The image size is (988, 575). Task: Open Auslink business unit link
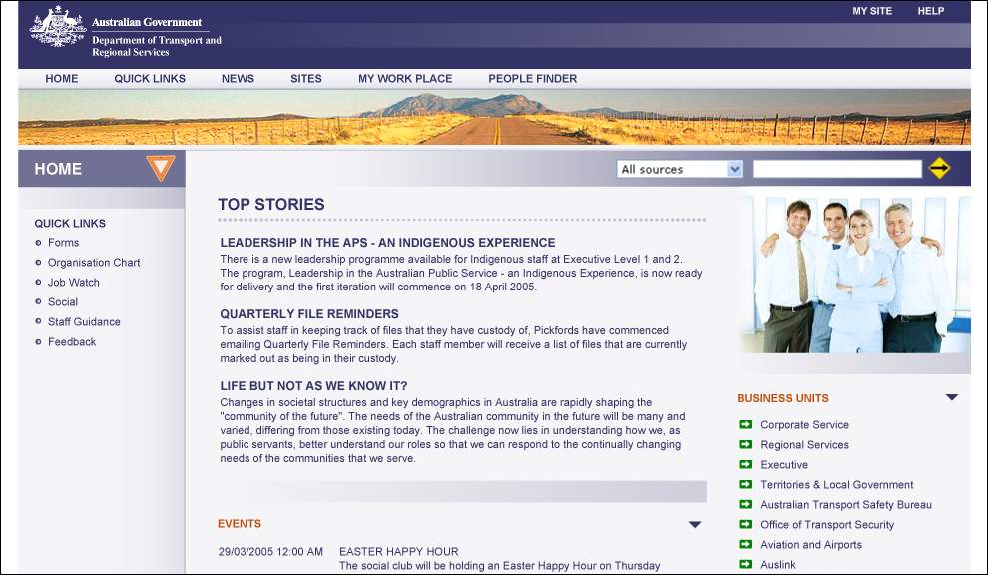coord(778,565)
